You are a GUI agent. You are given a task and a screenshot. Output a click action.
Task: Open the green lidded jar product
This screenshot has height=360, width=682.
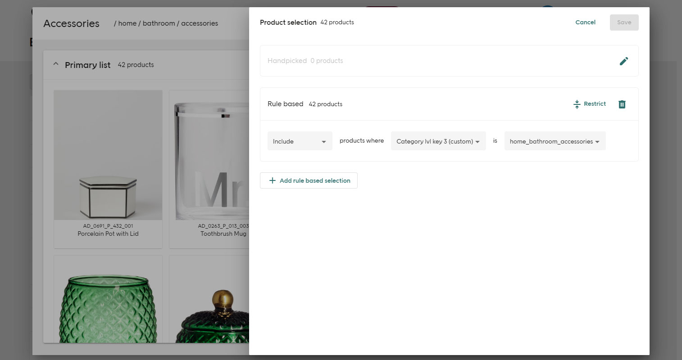(209, 299)
